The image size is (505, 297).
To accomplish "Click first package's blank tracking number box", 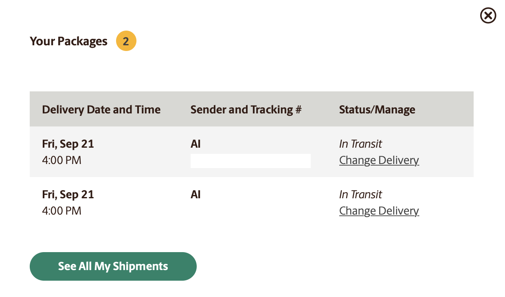I will click(x=250, y=161).
